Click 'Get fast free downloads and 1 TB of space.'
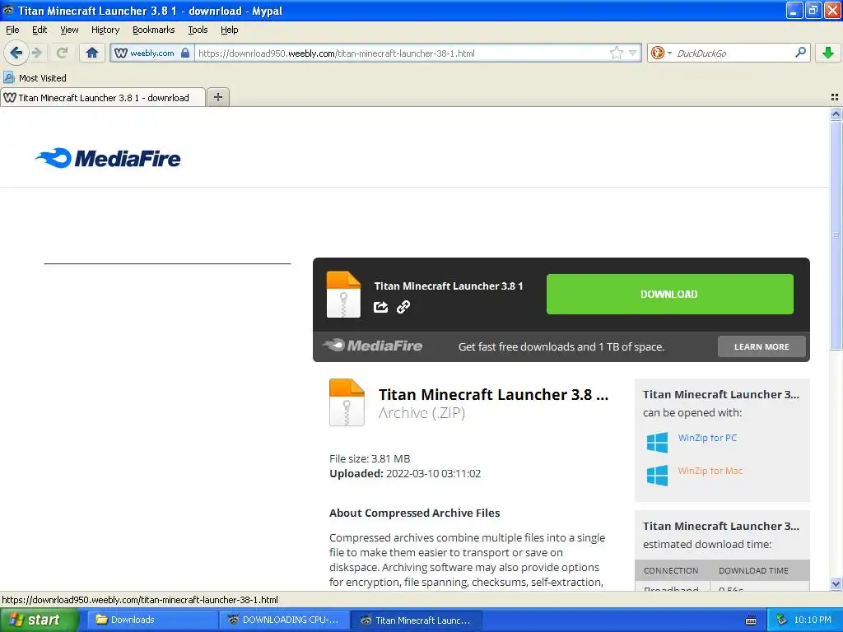This screenshot has height=632, width=843. pos(561,346)
